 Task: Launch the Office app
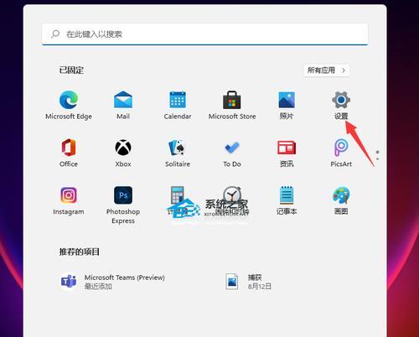pyautogui.click(x=69, y=153)
